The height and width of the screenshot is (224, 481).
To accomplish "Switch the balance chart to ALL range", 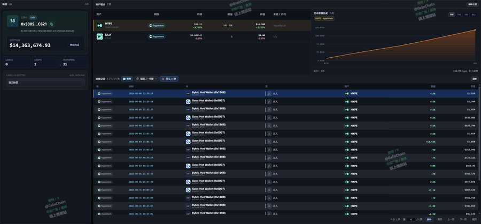I will 474,15.
